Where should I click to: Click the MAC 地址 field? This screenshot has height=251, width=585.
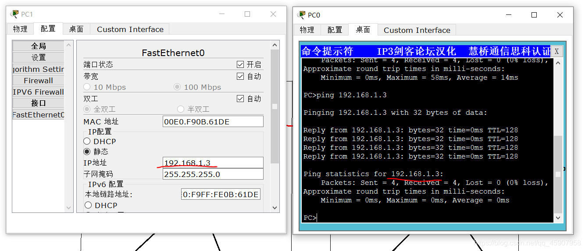213,122
